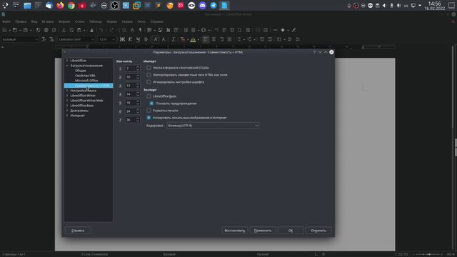457x257 pixels.
Task: Insert special character with Omega icon
Action: click(x=204, y=30)
